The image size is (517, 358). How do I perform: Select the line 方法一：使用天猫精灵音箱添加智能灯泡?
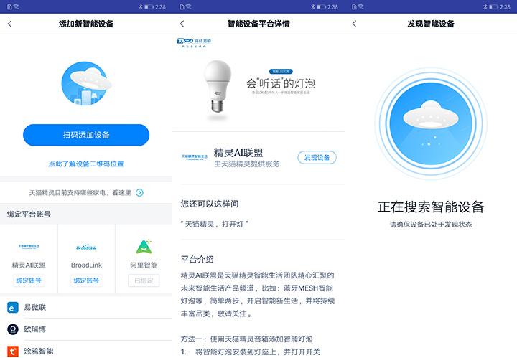coord(246,339)
